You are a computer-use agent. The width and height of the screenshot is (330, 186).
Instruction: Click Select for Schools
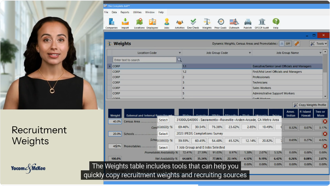(163, 134)
